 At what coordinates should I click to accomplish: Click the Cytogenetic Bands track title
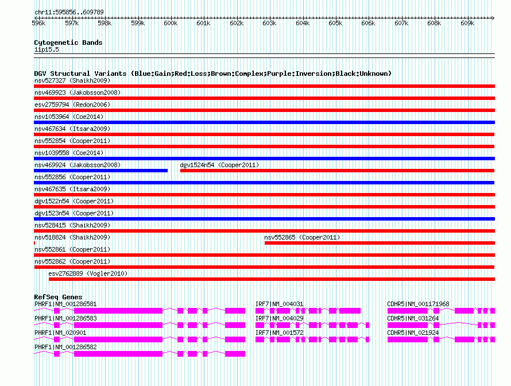click(x=68, y=43)
